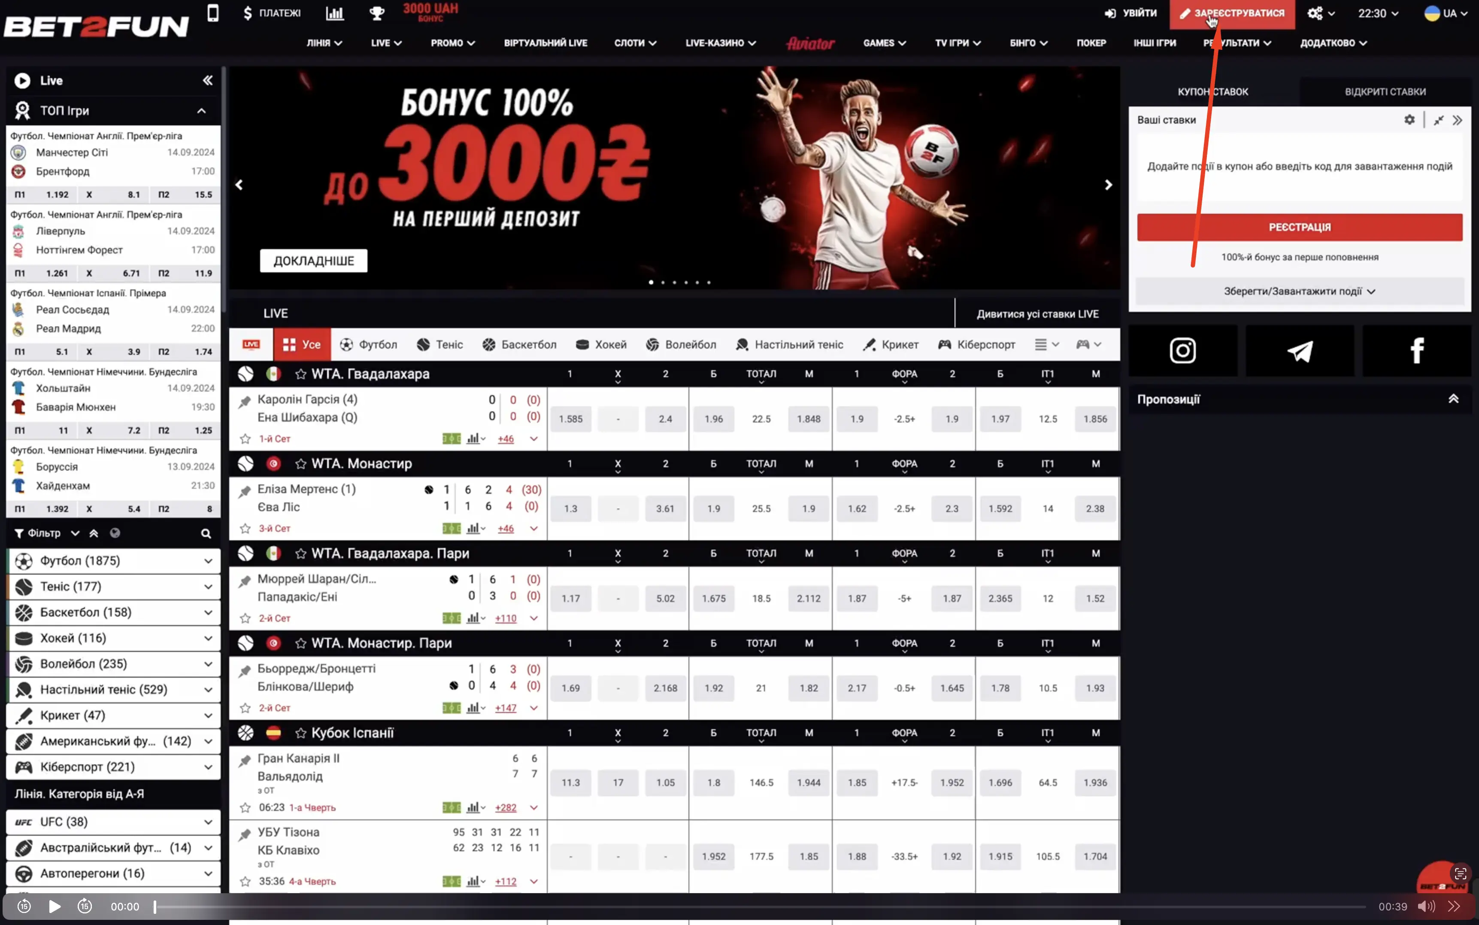Pin the Каролін Гарсія match
This screenshot has width=1479, height=925.
[245, 402]
